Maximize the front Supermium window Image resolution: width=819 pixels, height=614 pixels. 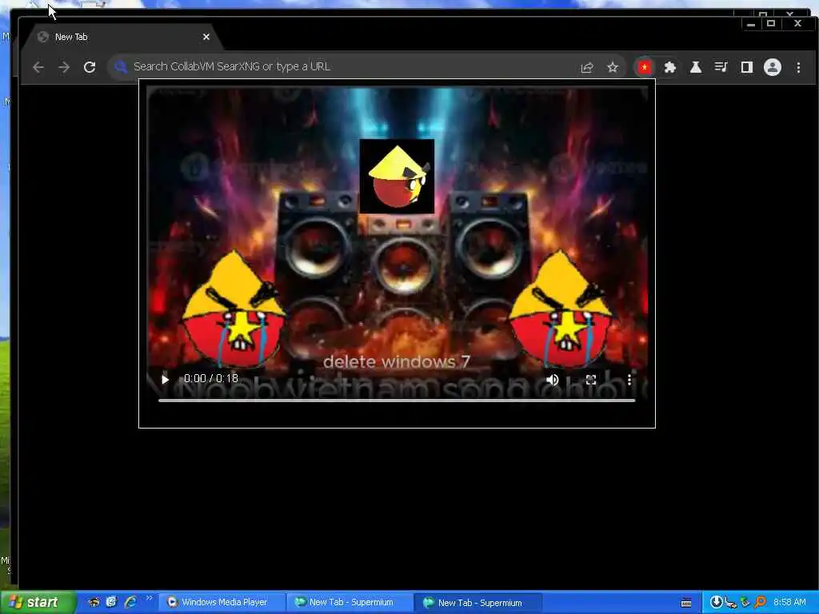(x=771, y=23)
